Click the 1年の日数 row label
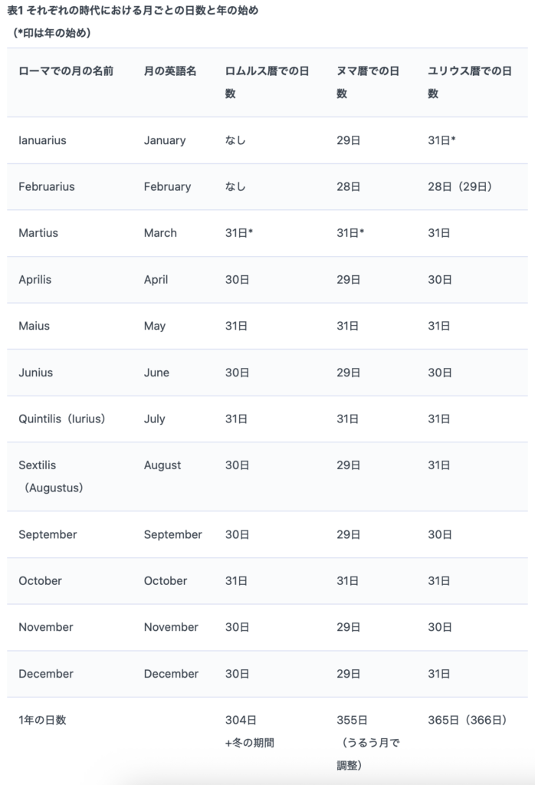The height and width of the screenshot is (785, 535). click(42, 721)
